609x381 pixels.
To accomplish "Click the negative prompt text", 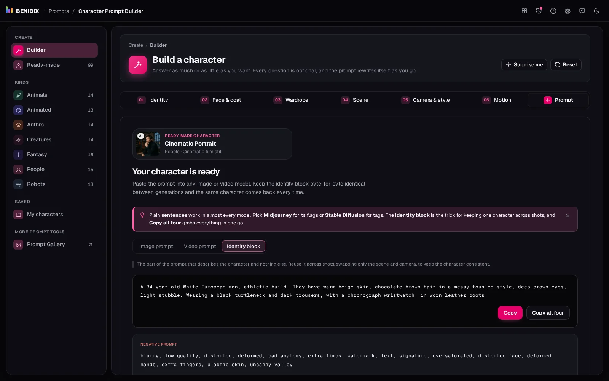I will pyautogui.click(x=346, y=360).
